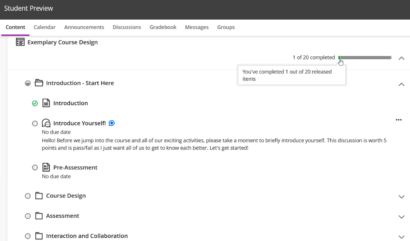Screen dimensions: 410x241
Task: Click the blue new activity indicator icon
Action: click(112, 123)
